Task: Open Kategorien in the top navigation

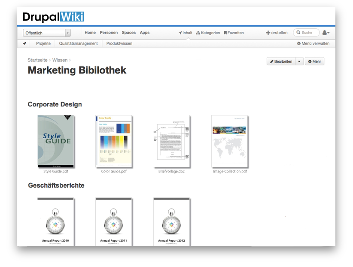Action: tap(208, 33)
